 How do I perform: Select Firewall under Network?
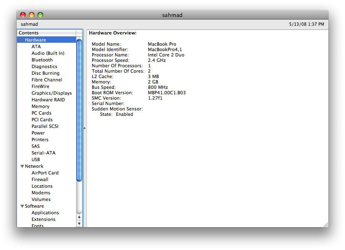(40, 179)
